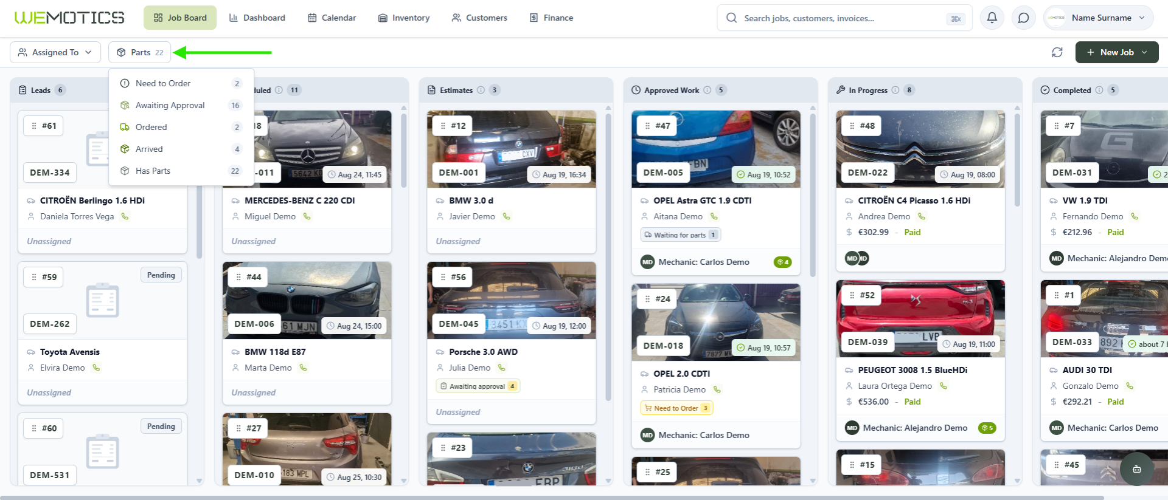This screenshot has width=1168, height=500.
Task: Click phone icon beside Elvira Demo
Action: 96,368
